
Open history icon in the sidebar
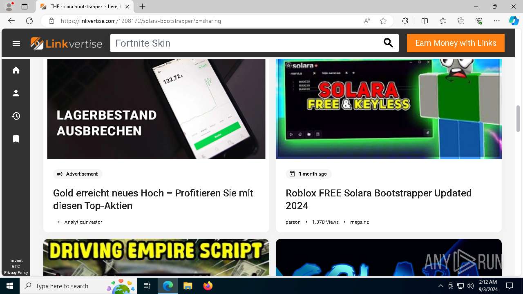pos(16,116)
